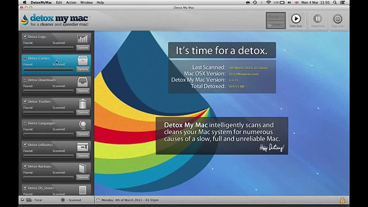Click the Detox Logs bar chart icon
Image resolution: width=368 pixels, height=207 pixels.
pos(83,39)
